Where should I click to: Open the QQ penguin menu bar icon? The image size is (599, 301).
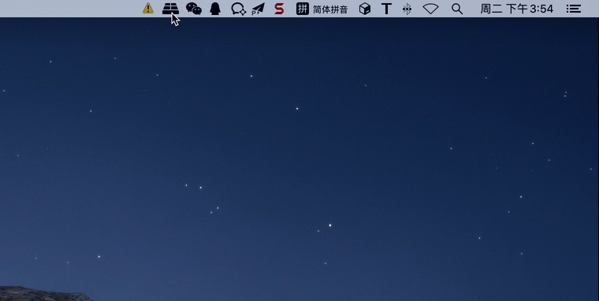[x=215, y=9]
